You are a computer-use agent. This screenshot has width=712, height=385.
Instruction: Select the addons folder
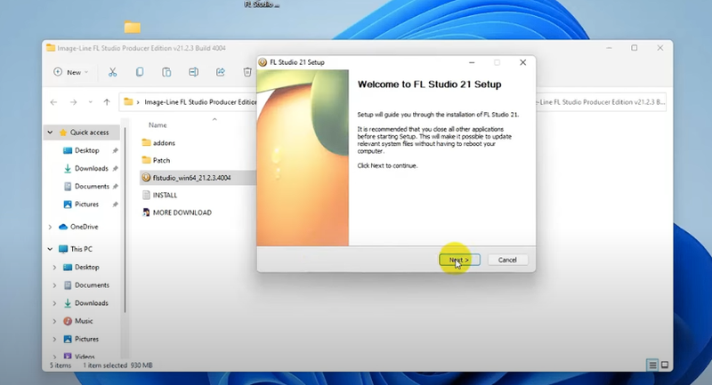(164, 143)
